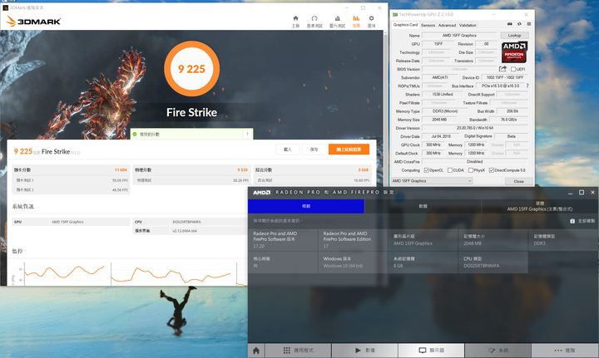Click the Windows 10 (64 bit) tile in Radeon
Screen dimensions: 599x358
click(x=353, y=262)
